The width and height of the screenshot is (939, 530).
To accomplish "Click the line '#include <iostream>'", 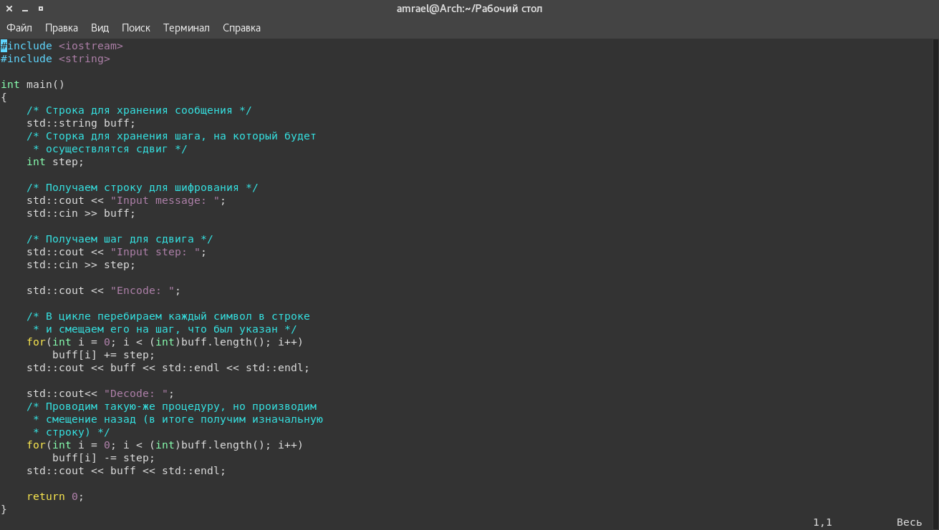I will tap(62, 46).
